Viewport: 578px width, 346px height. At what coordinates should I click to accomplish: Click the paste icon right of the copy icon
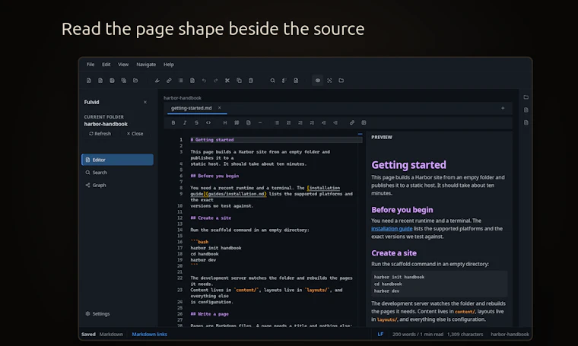(x=251, y=81)
